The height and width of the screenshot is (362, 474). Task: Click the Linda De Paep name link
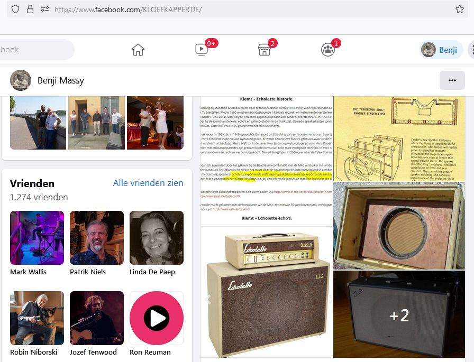pyautogui.click(x=152, y=272)
